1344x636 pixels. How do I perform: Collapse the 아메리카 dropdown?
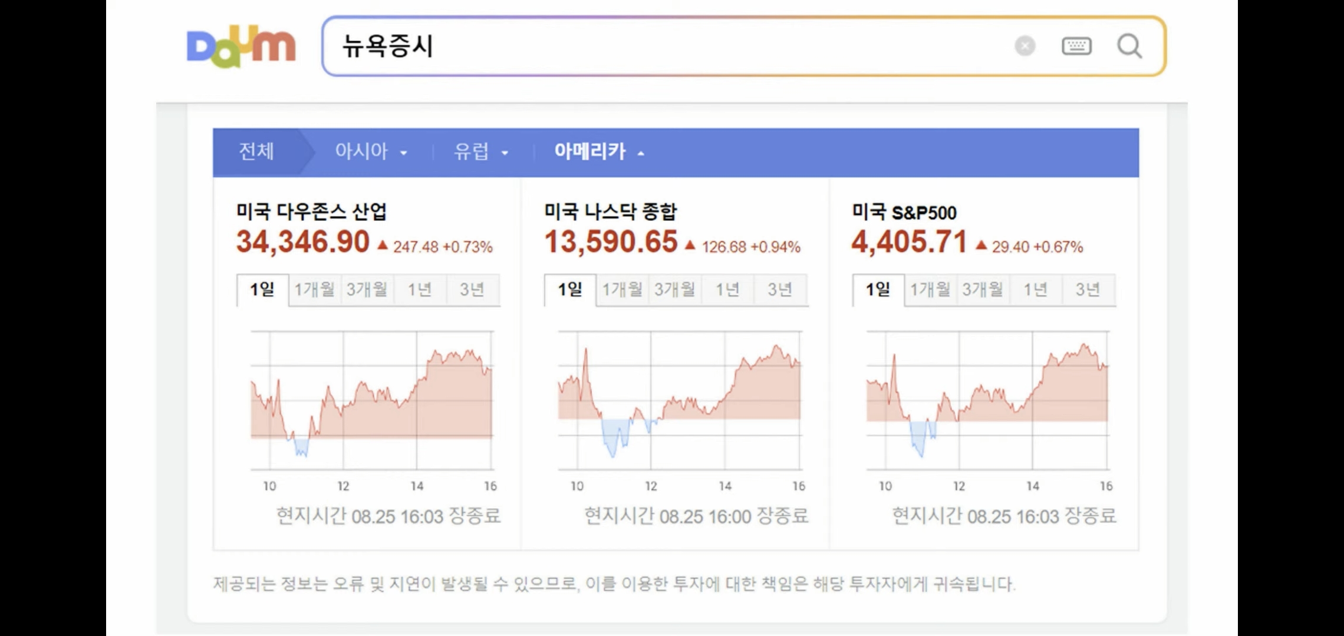(599, 152)
